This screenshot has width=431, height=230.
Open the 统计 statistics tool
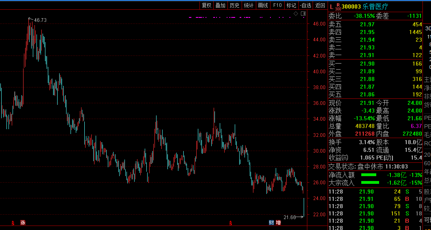249,5
